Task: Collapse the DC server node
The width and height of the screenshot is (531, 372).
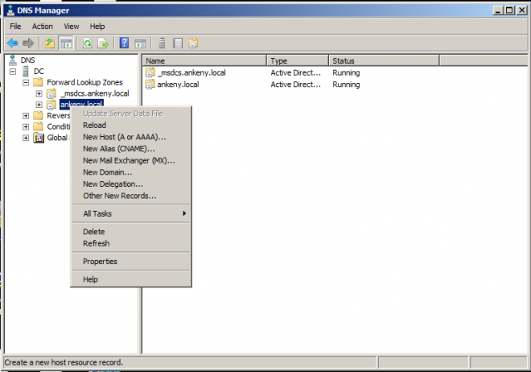Action: (13, 72)
